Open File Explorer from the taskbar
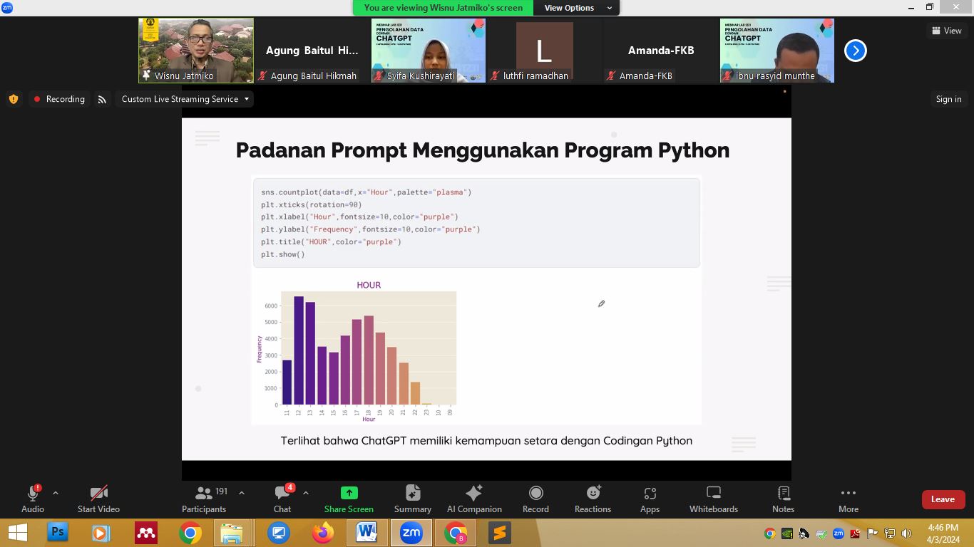The width and height of the screenshot is (974, 547). (x=232, y=533)
